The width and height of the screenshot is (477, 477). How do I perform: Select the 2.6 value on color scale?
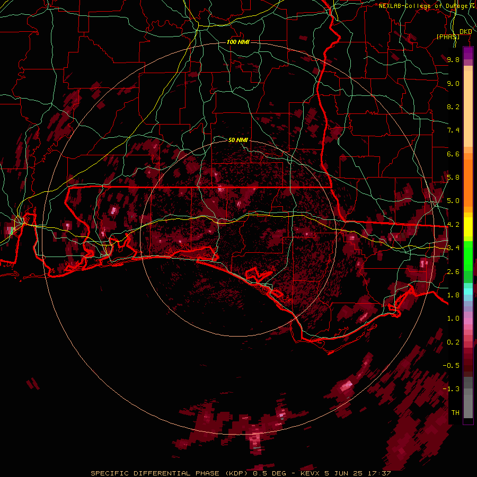453,272
